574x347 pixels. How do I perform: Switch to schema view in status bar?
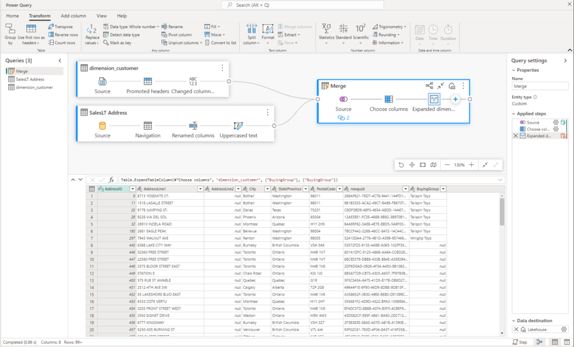coord(567,343)
